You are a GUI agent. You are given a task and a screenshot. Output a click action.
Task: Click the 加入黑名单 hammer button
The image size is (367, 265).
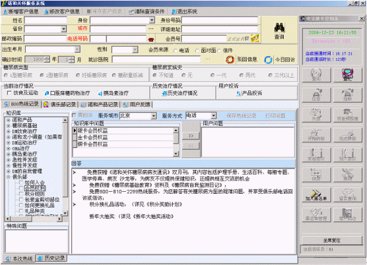(316, 194)
